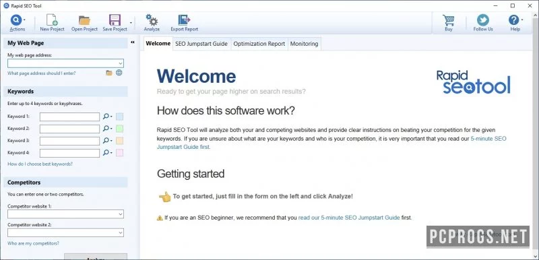Switch to the SEO Jumpstart Guide tab
The width and height of the screenshot is (539, 260).
click(x=201, y=44)
